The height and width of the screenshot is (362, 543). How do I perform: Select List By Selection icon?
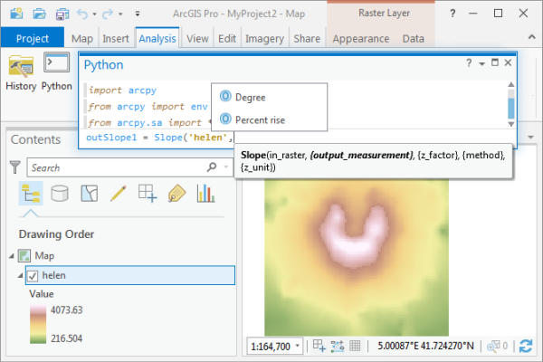pos(89,193)
